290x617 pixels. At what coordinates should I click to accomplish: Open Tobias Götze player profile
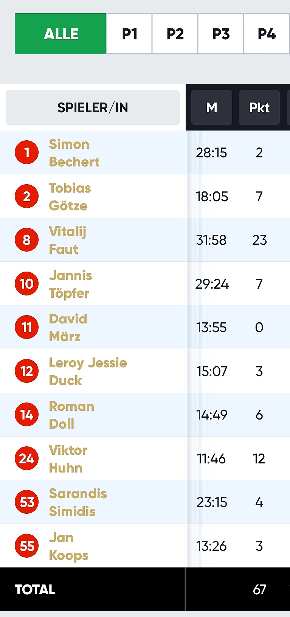[70, 197]
